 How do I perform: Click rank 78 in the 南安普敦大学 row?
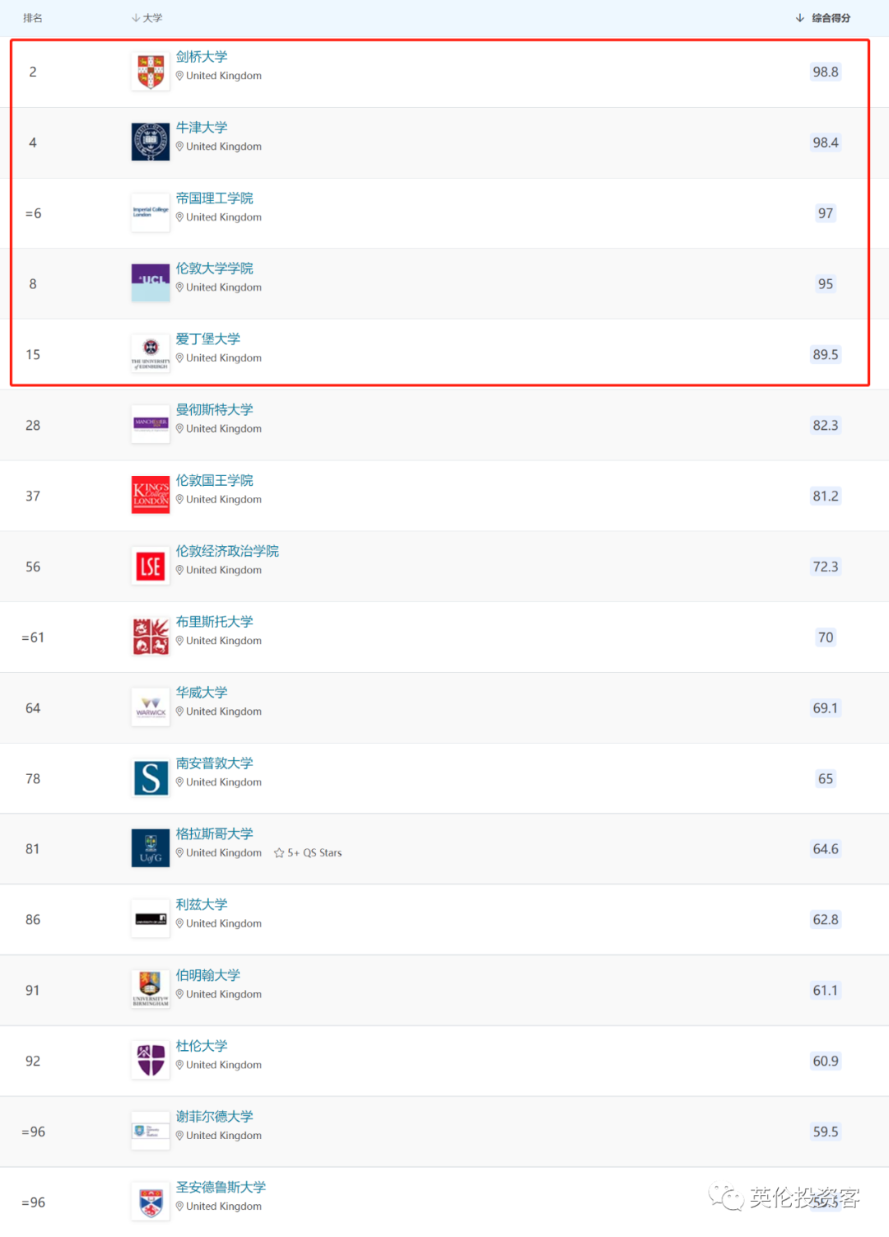pos(33,778)
